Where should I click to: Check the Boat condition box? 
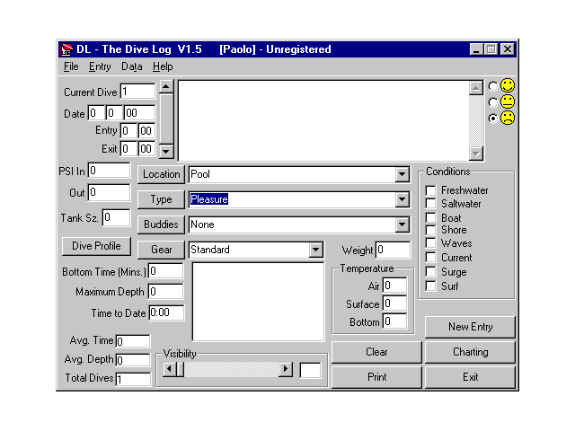coord(431,218)
